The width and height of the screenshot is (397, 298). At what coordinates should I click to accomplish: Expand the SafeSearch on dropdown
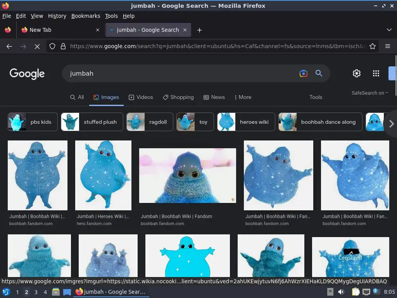[369, 93]
